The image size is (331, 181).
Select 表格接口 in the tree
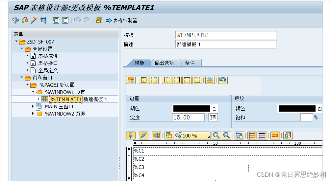point(48,63)
